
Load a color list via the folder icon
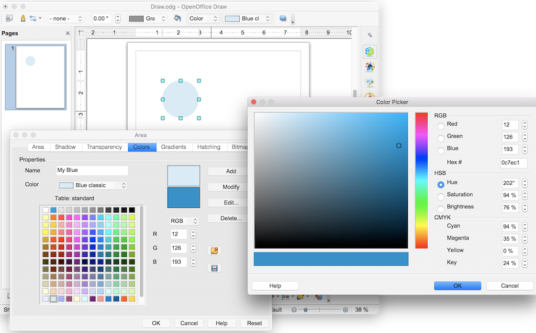(x=214, y=251)
